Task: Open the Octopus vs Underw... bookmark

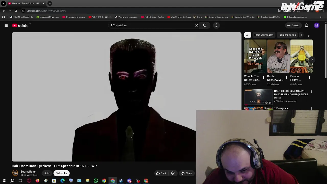Action: [x=74, y=17]
